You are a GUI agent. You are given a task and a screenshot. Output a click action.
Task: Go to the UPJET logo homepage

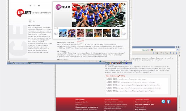point(24,13)
